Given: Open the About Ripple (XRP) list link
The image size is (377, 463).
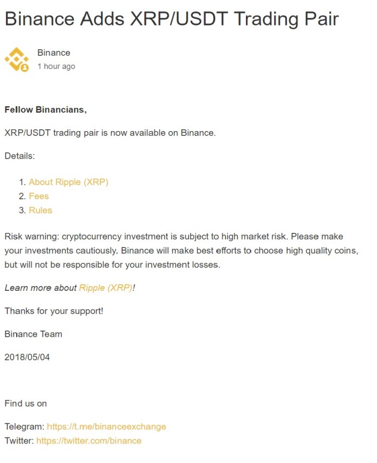Looking at the screenshot, I should point(69,182).
